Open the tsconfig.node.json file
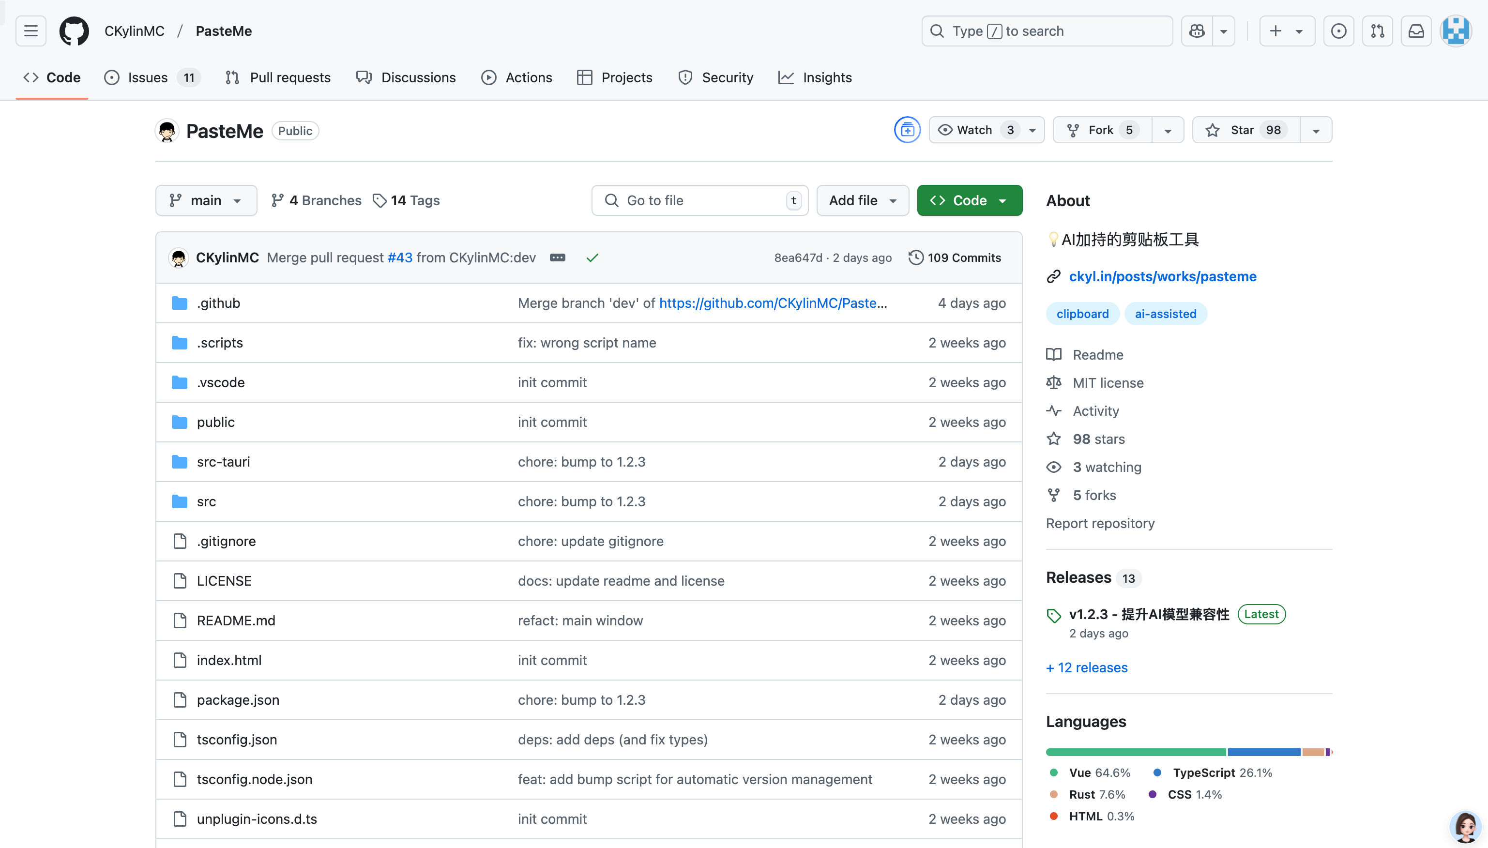 (x=255, y=779)
